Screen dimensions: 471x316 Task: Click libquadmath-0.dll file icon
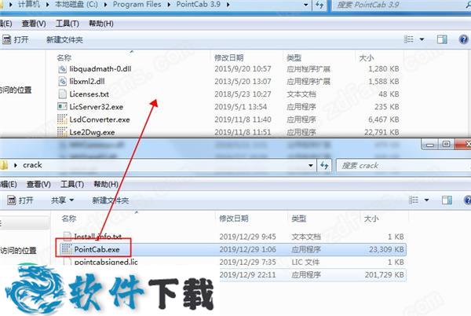(x=62, y=69)
